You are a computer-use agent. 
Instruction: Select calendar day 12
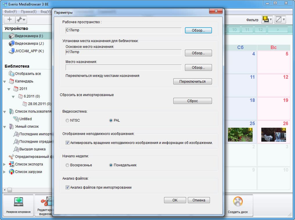[x=274, y=85]
